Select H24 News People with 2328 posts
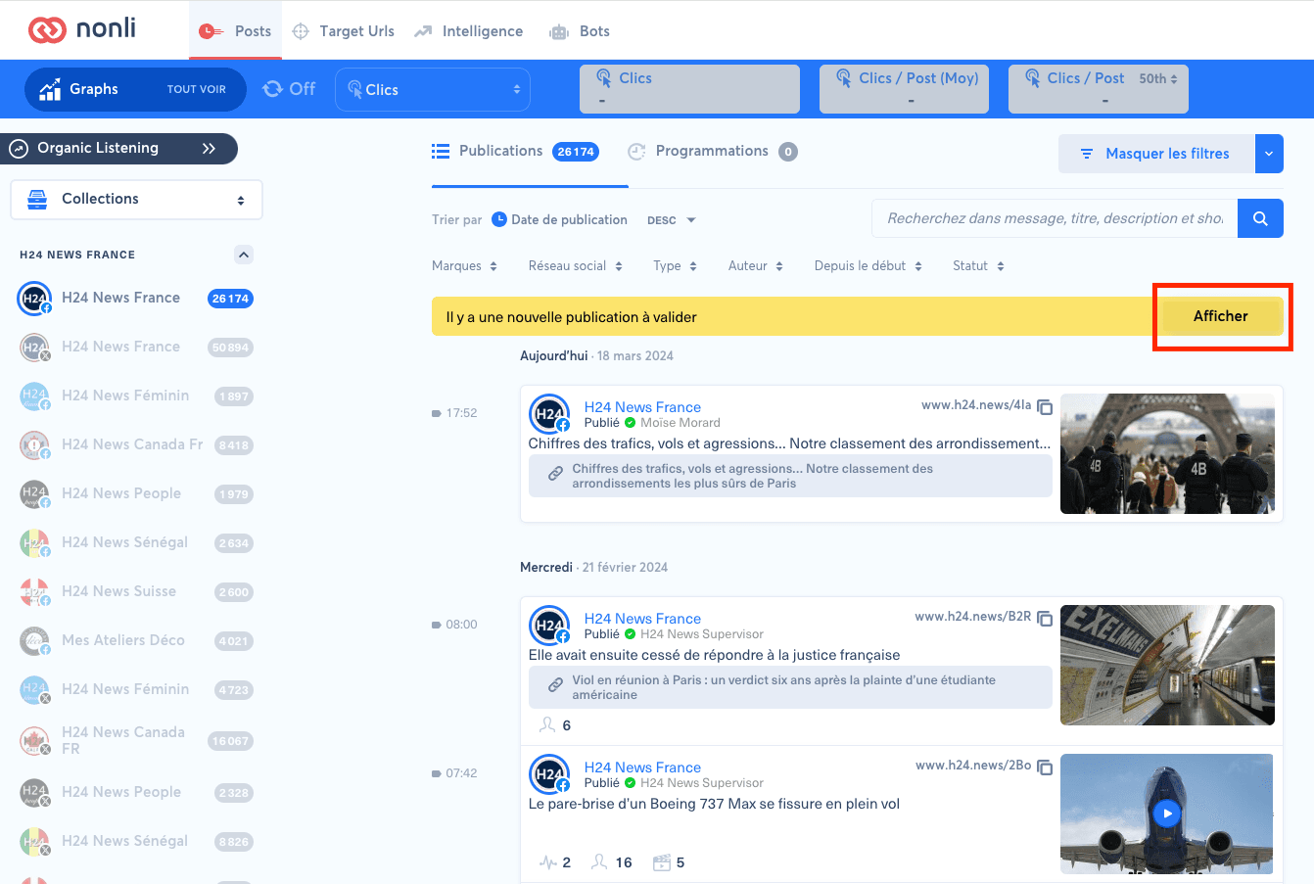The height and width of the screenshot is (884, 1314). coord(136,792)
